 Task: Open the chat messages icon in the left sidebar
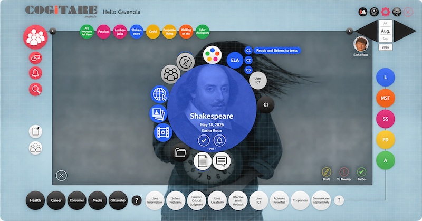[x=35, y=58]
